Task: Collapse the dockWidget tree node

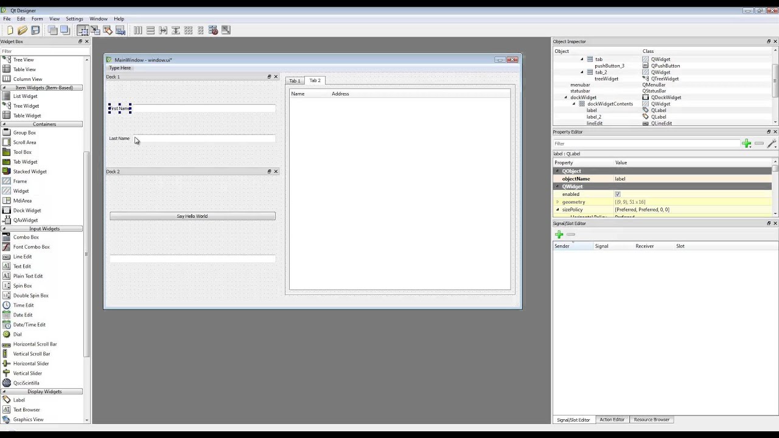Action: click(x=565, y=97)
